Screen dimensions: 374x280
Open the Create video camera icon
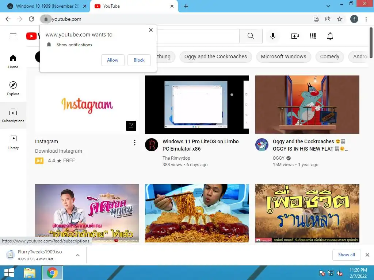pos(295,36)
